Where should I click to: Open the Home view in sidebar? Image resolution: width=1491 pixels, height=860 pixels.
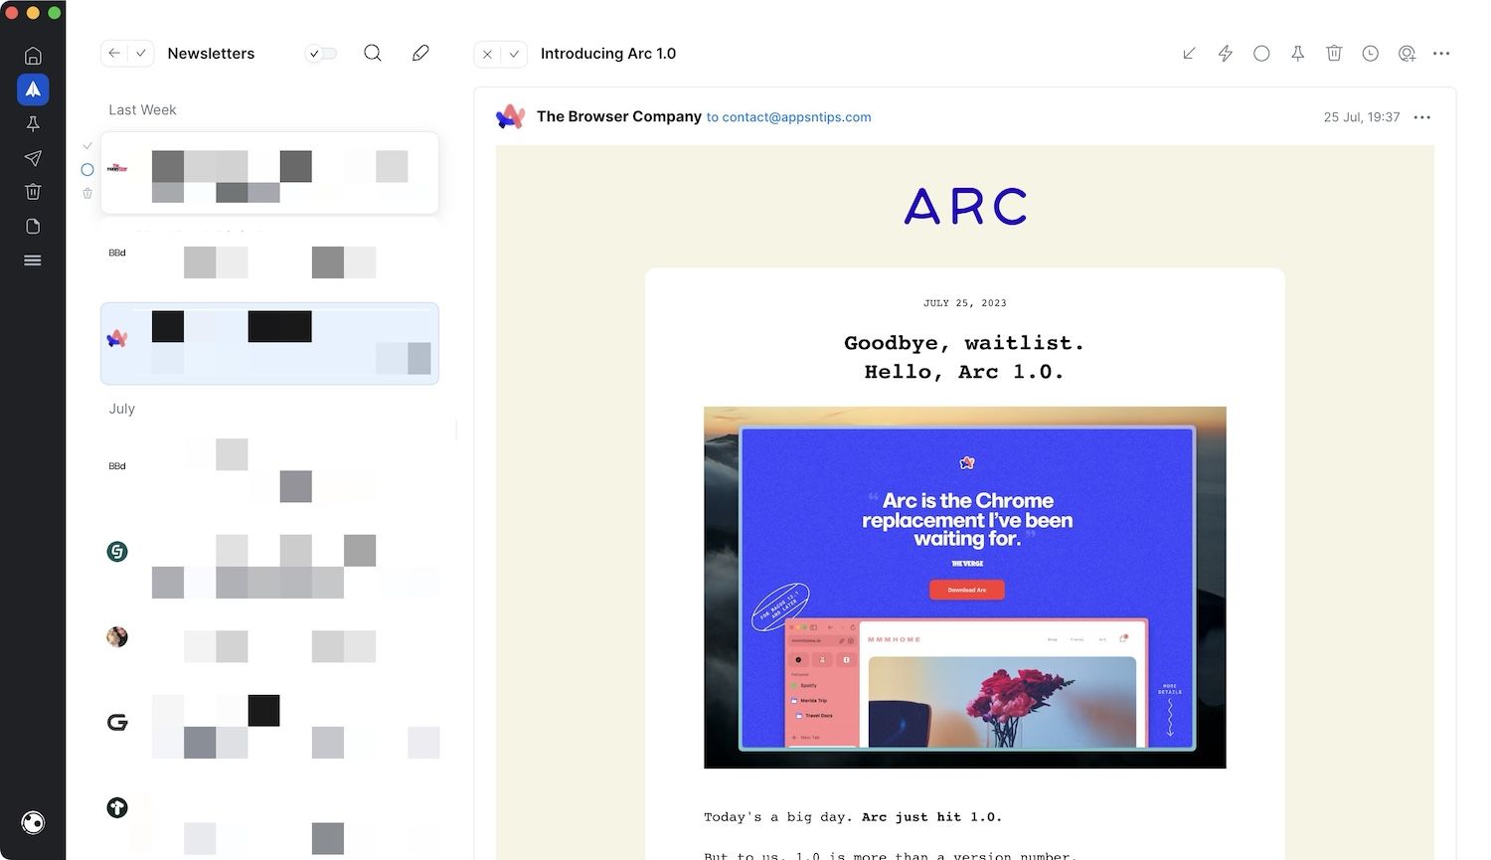point(33,56)
